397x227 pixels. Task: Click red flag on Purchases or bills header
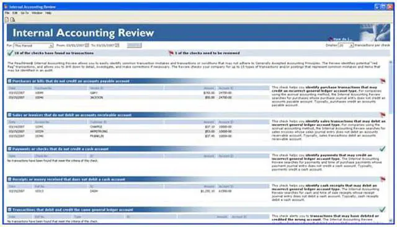click(383, 81)
